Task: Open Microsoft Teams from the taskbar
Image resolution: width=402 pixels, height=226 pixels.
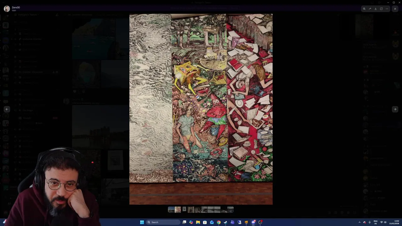Action: tap(232, 222)
